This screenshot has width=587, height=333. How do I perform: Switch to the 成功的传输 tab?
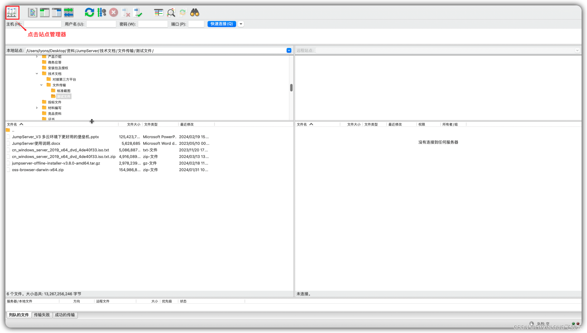65,315
